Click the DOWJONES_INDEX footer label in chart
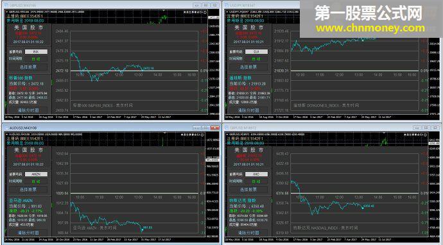This screenshot has width=443, height=245. pyautogui.click(x=326, y=105)
